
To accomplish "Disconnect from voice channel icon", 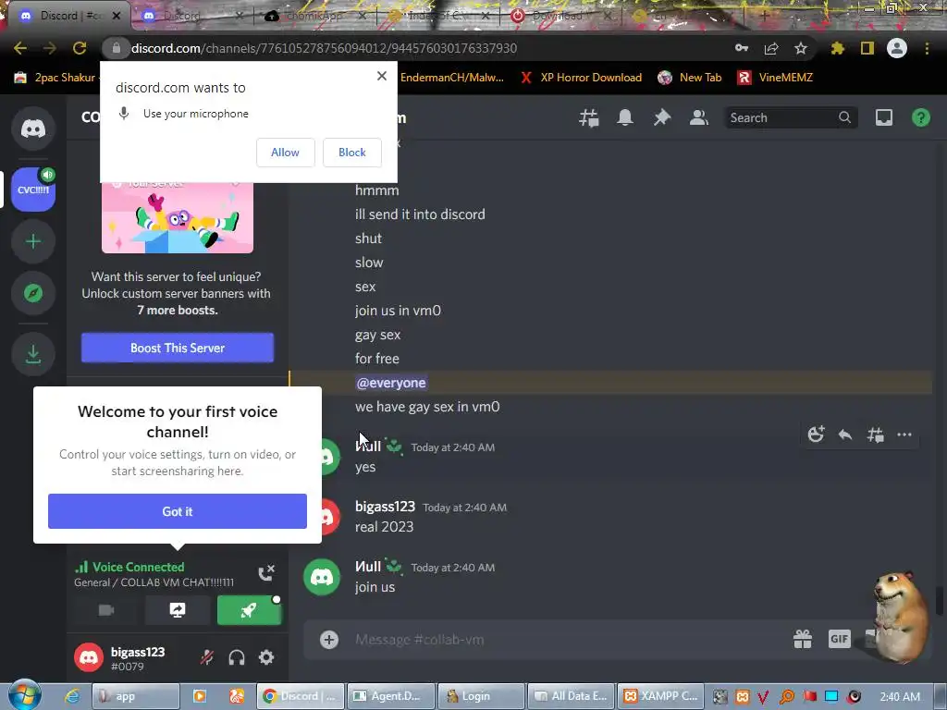I will tap(266, 573).
